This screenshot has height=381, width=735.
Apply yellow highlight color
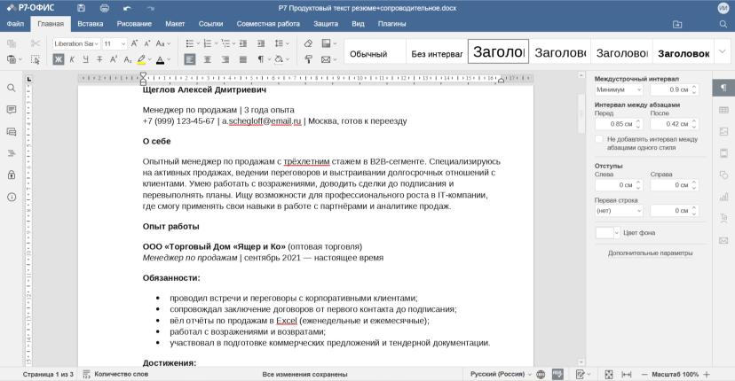point(141,59)
